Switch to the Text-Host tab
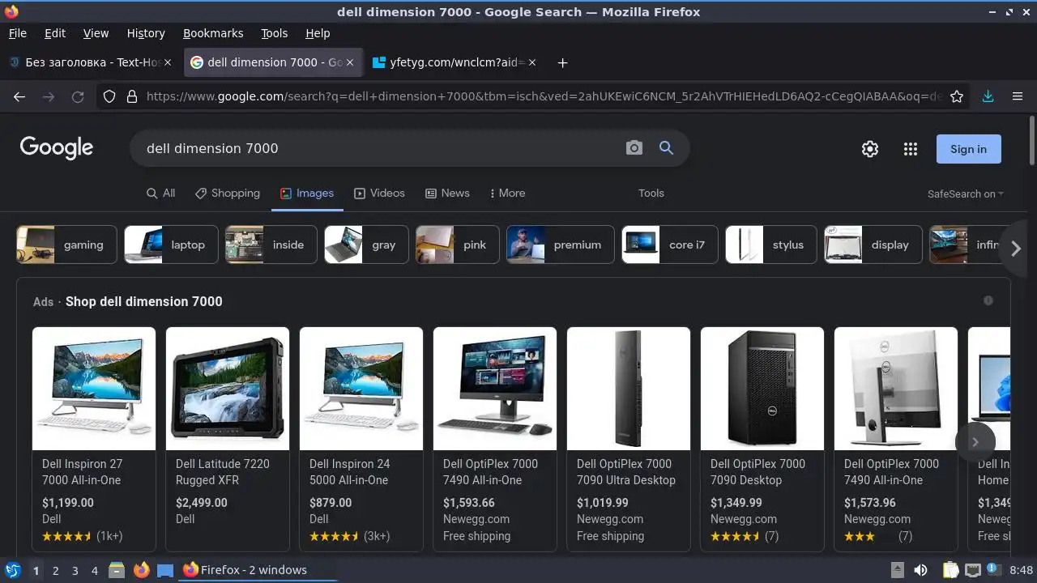This screenshot has width=1037, height=583. pyautogui.click(x=89, y=62)
